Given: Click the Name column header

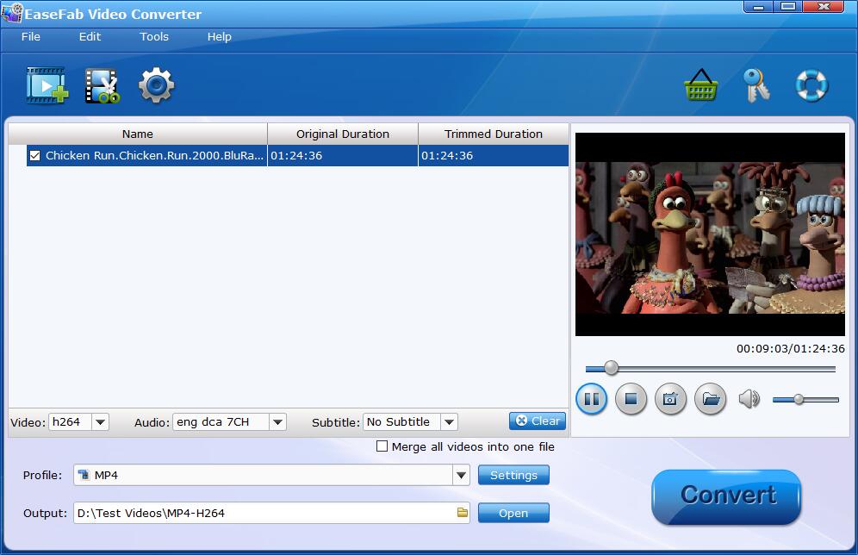Looking at the screenshot, I should [x=137, y=134].
